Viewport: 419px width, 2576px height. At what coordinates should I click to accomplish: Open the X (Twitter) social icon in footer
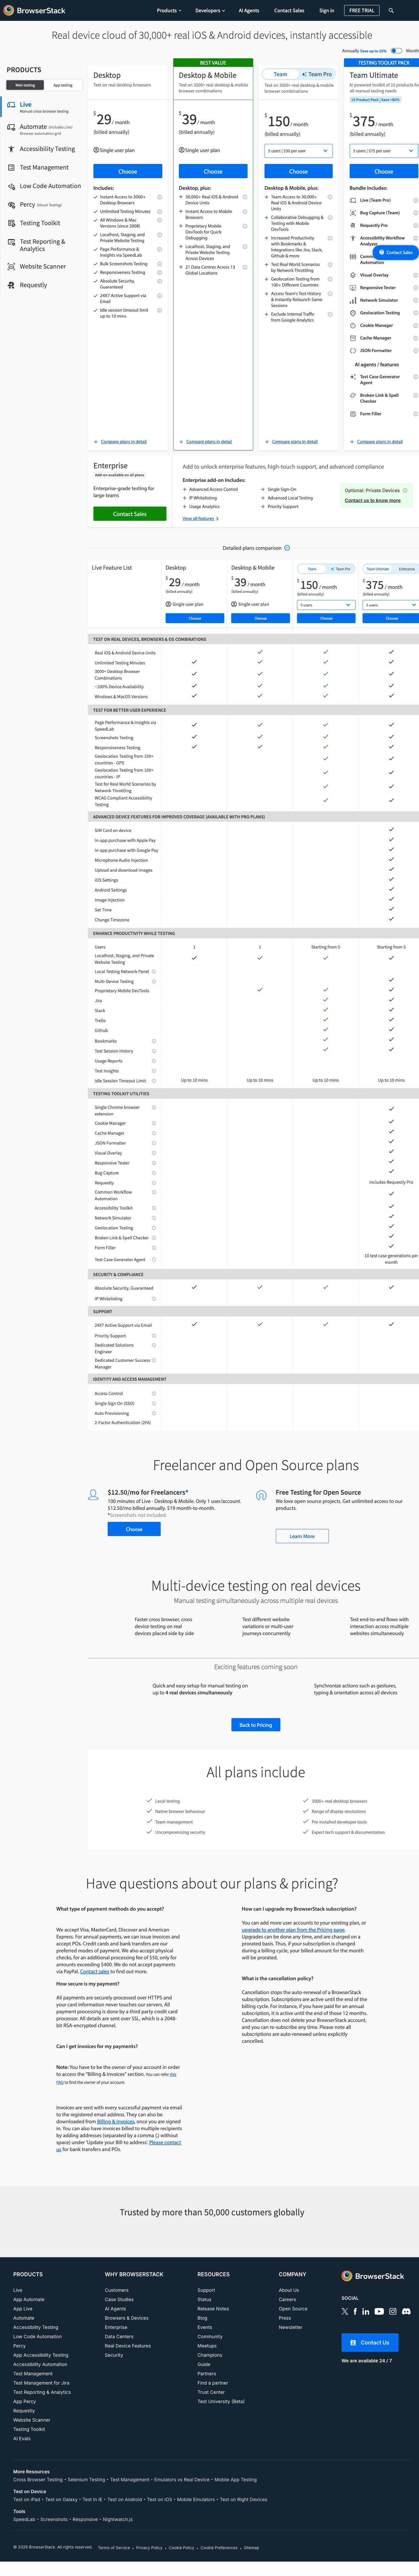[345, 2311]
